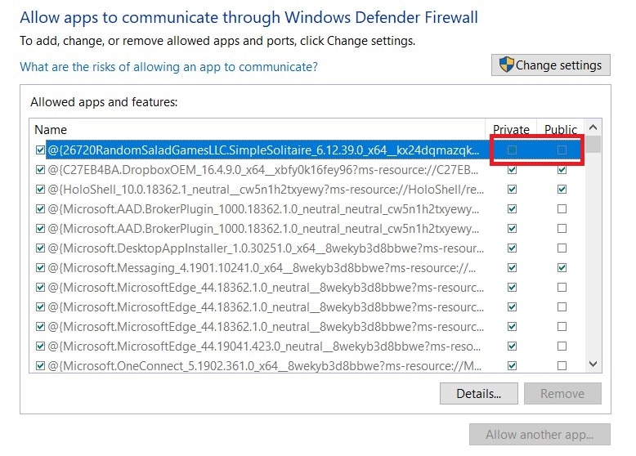Viewport: 636px width, 456px height.
Task: Click the Details button
Action: 478,393
